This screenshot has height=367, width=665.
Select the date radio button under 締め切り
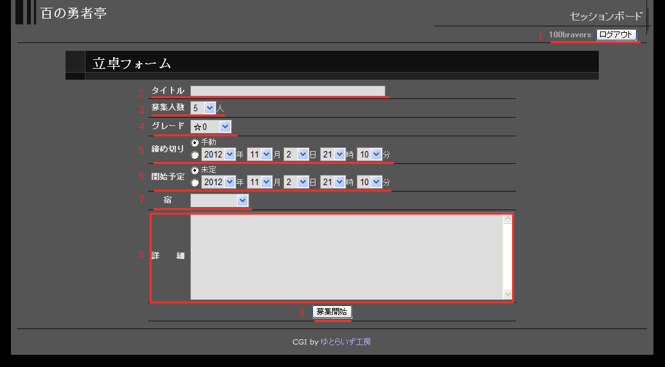[x=195, y=155]
